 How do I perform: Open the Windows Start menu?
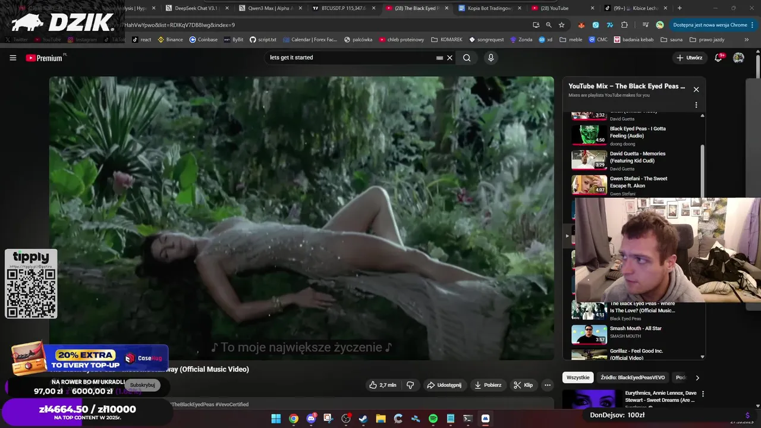click(276, 418)
